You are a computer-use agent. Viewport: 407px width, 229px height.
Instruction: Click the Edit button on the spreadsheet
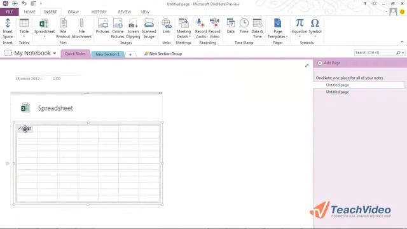[x=25, y=128]
